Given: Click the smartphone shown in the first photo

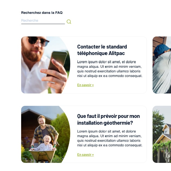Looking at the screenshot, I should (58, 63).
